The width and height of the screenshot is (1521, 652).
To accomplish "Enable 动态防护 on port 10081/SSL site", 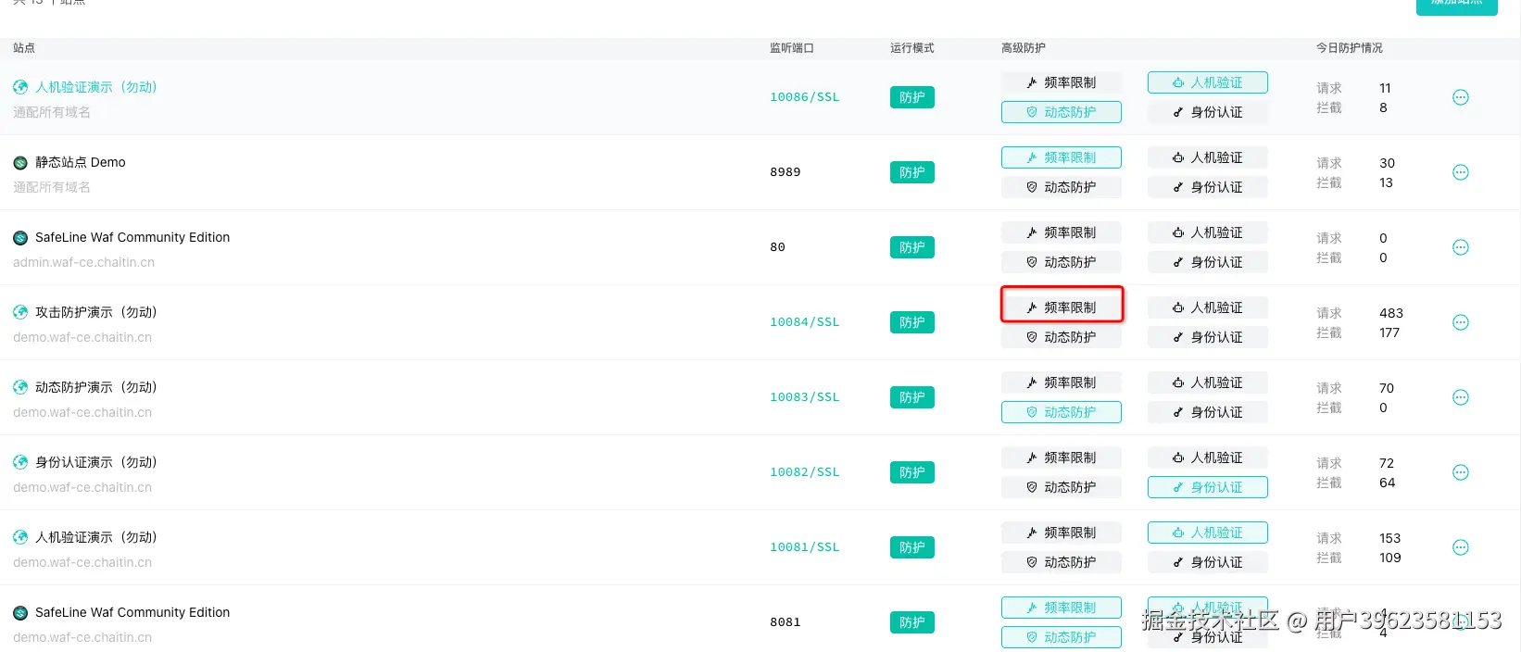I will click(x=1062, y=562).
